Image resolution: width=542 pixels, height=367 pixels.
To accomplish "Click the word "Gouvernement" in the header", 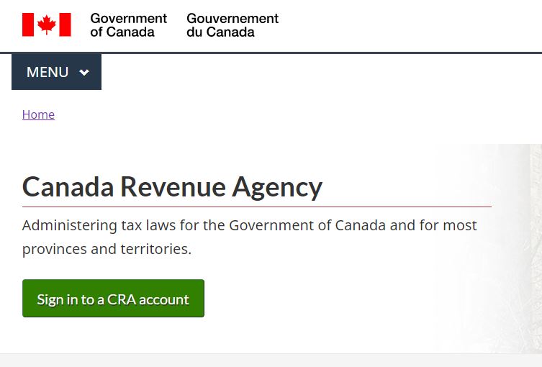I will [x=232, y=19].
